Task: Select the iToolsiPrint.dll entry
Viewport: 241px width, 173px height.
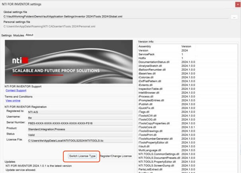Action: point(188,135)
